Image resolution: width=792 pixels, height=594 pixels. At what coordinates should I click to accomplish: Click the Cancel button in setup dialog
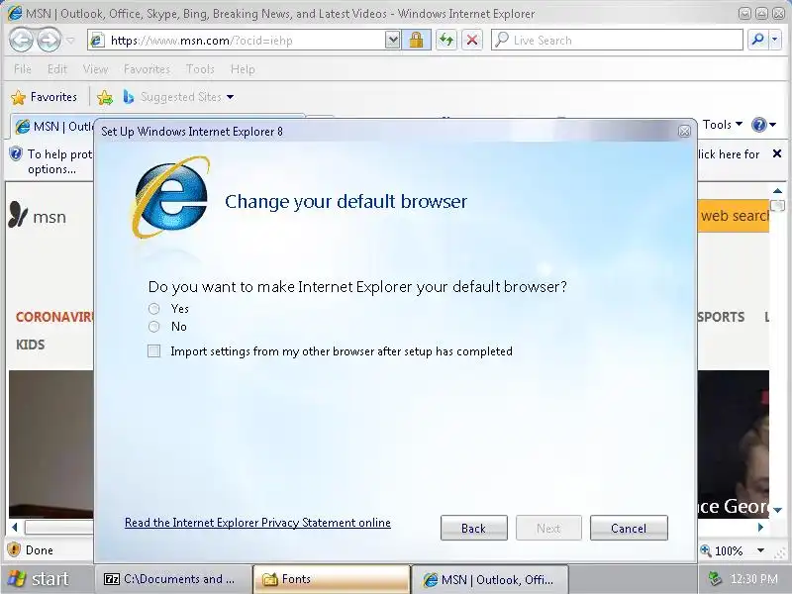pyautogui.click(x=629, y=528)
